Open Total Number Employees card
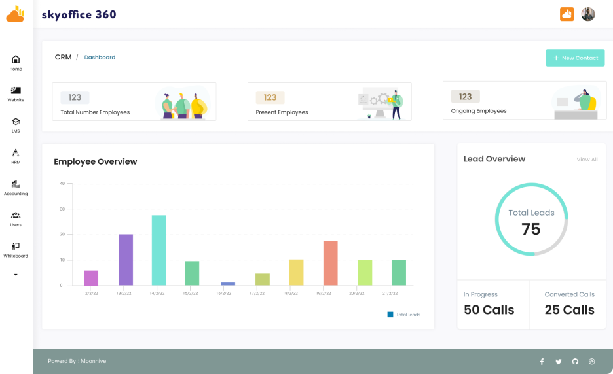 pyautogui.click(x=134, y=101)
